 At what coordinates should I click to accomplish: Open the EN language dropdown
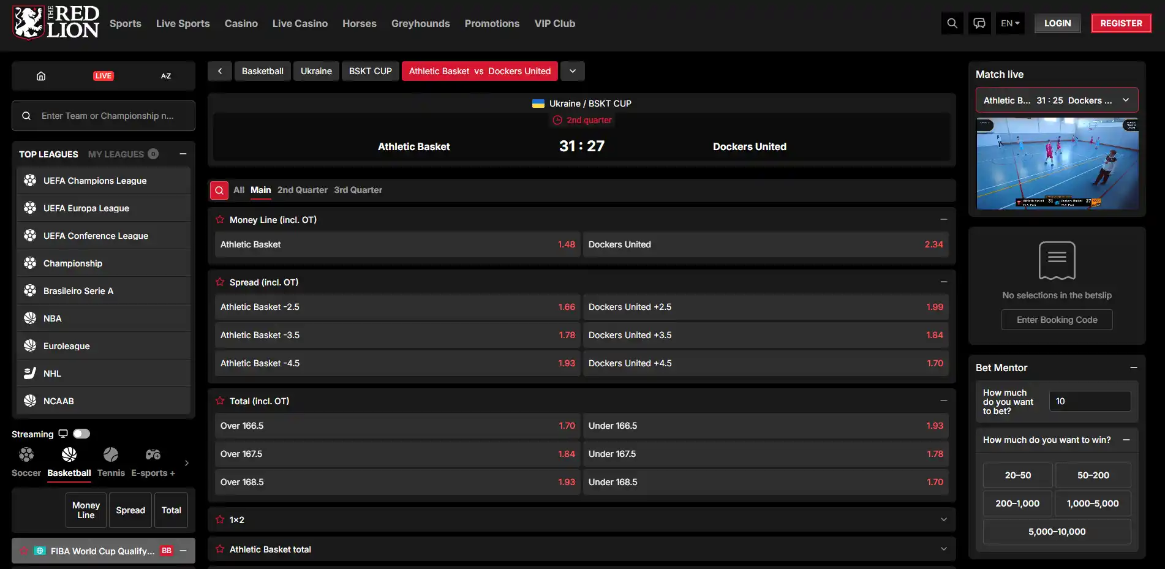[1010, 23]
